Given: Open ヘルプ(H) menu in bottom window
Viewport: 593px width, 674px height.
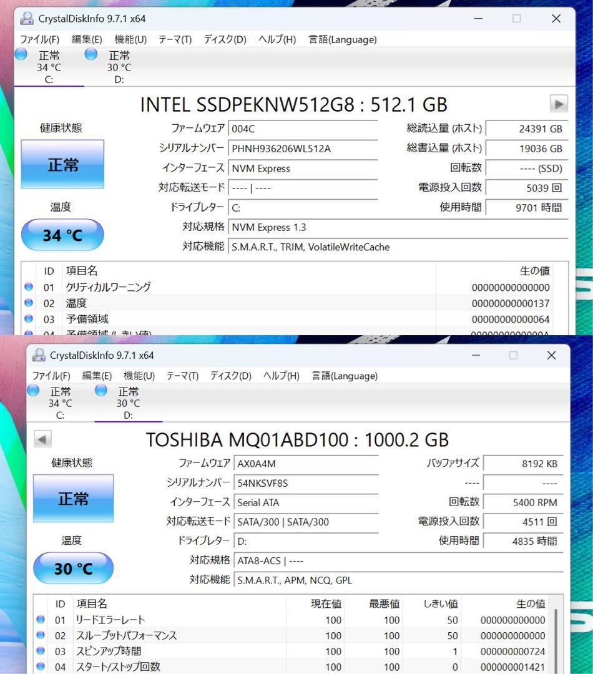Looking at the screenshot, I should coord(282,376).
